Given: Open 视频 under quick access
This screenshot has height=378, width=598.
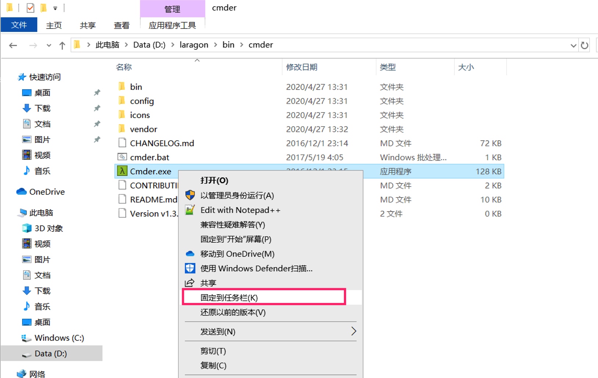Looking at the screenshot, I should (x=42, y=155).
